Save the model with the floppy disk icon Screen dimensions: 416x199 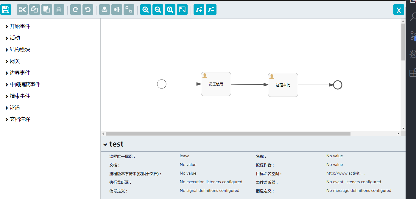click(x=6, y=10)
